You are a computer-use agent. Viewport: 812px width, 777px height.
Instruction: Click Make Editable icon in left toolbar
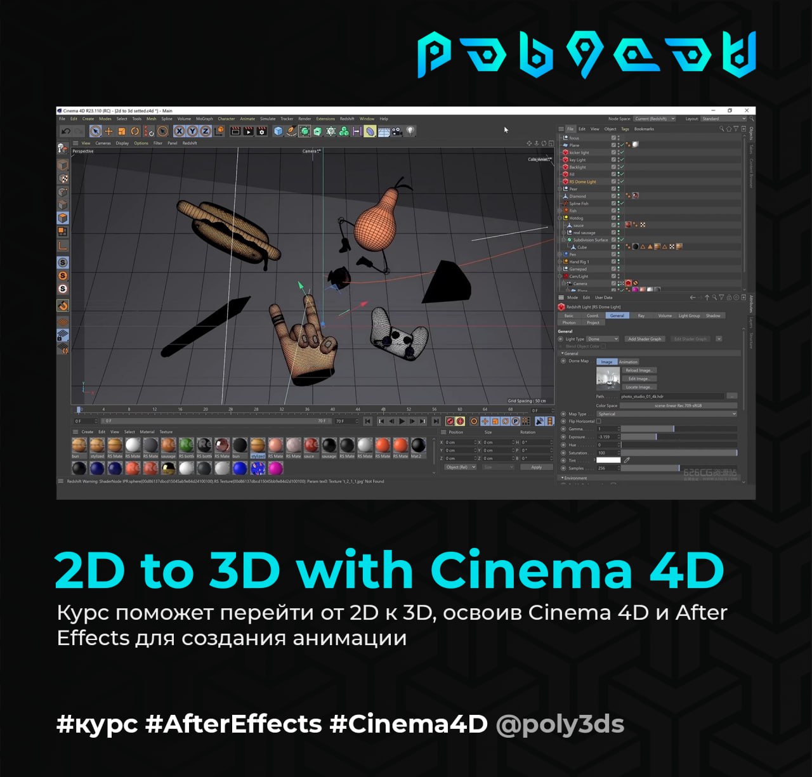(63, 148)
